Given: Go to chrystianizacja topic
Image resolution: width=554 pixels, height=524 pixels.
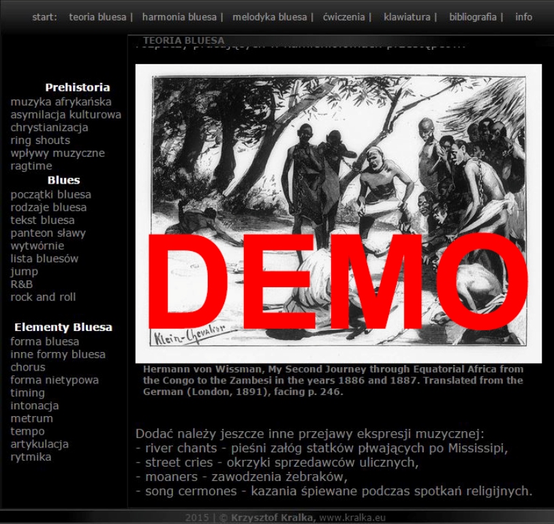Looking at the screenshot, I should tap(49, 128).
